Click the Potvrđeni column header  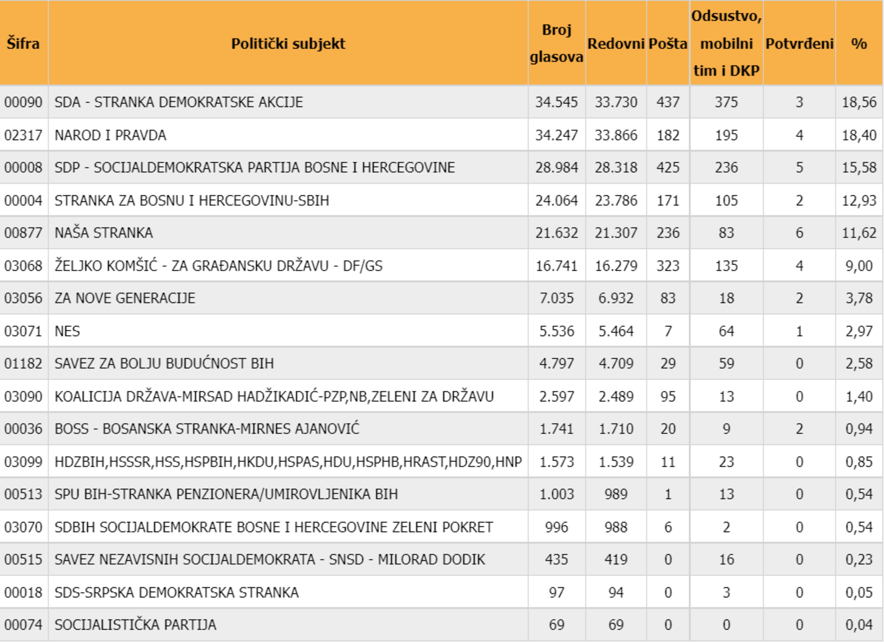(x=799, y=43)
